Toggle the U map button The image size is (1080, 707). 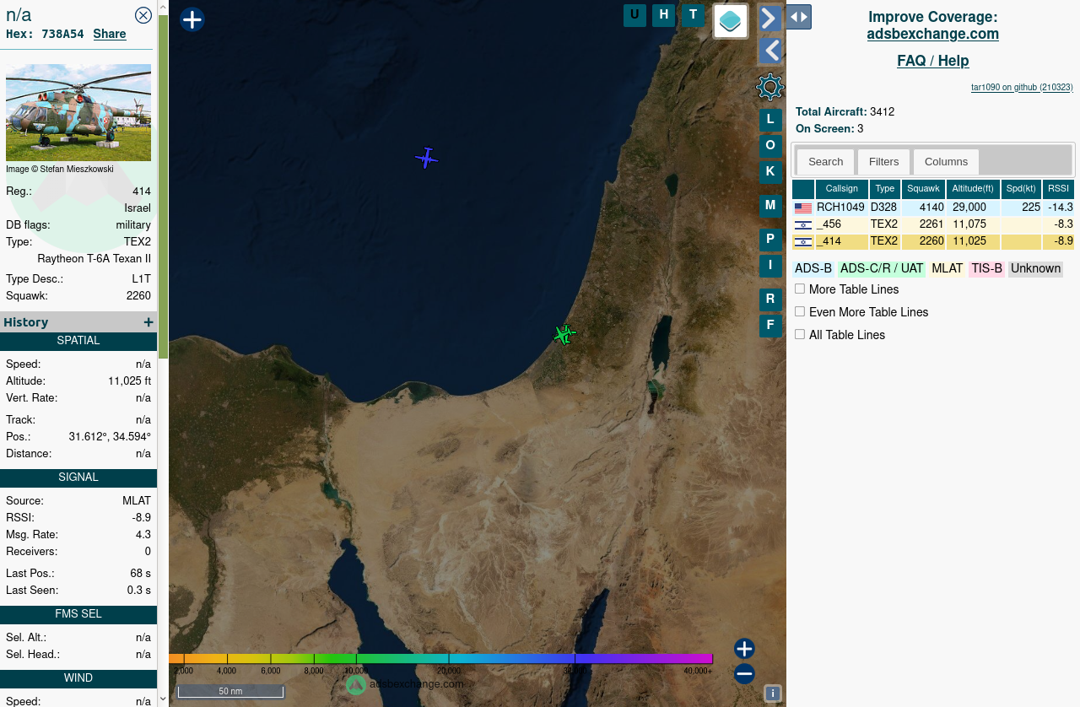(x=634, y=15)
